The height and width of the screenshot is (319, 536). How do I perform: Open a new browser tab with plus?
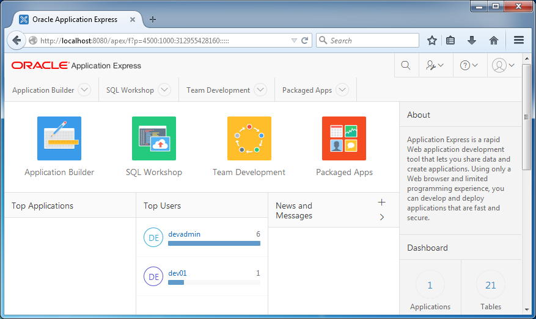point(153,20)
